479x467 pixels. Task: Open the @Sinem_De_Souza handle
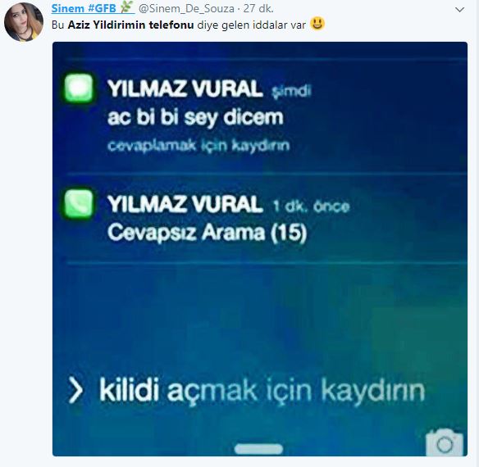pyautogui.click(x=187, y=8)
